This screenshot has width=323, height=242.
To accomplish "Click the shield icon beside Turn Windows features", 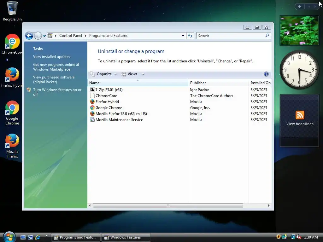I will [x=29, y=90].
